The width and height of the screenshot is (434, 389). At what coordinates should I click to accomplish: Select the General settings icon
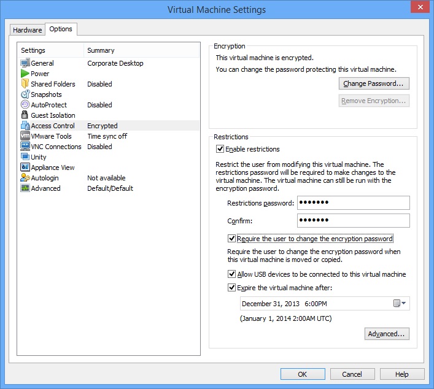click(25, 63)
